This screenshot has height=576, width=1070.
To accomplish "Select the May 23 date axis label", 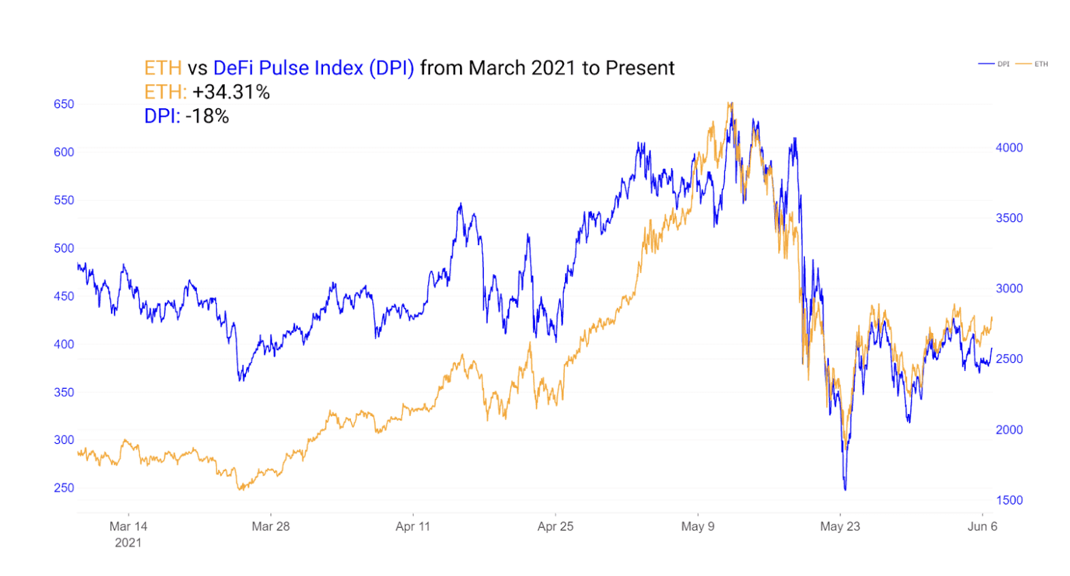I will (840, 526).
